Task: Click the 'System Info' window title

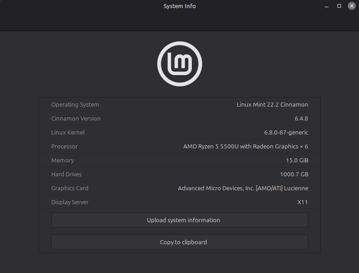Action: [x=180, y=6]
